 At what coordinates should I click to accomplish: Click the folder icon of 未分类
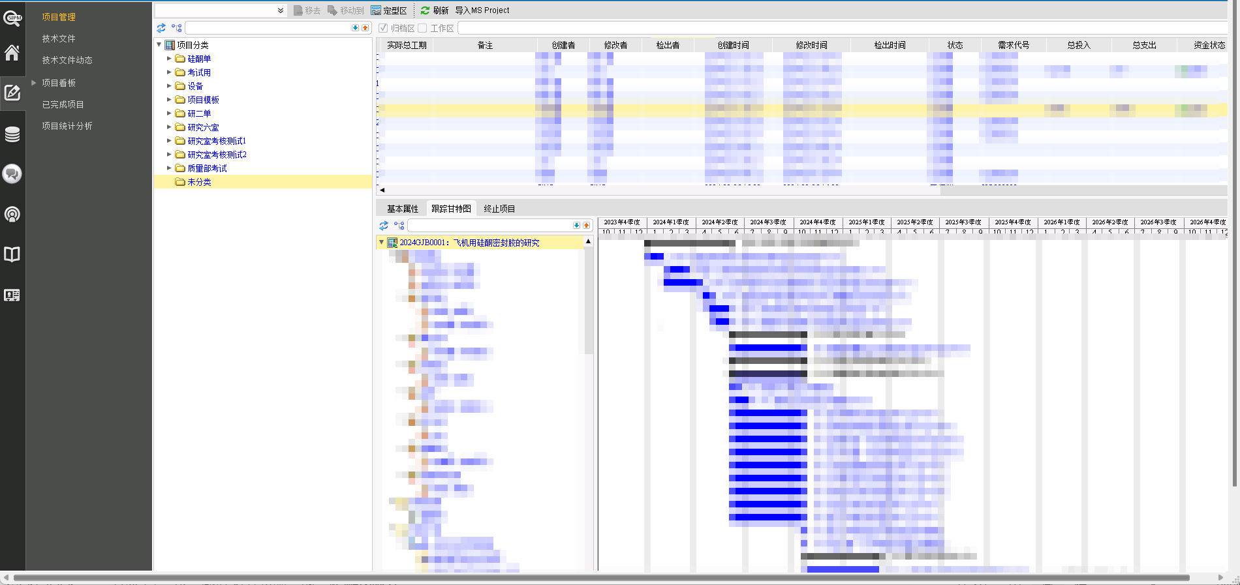(x=180, y=182)
